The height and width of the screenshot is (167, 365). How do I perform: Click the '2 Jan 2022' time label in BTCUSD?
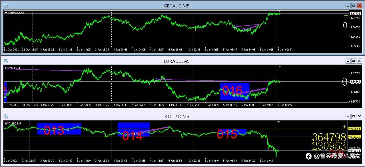(x=11, y=160)
